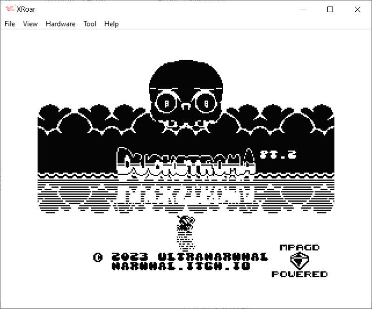Click the PT.2 label beside the title
Screen dimensions: 372x309
(x=278, y=154)
